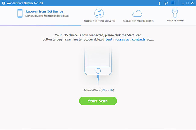Click the 'contacts' link

click(139, 40)
